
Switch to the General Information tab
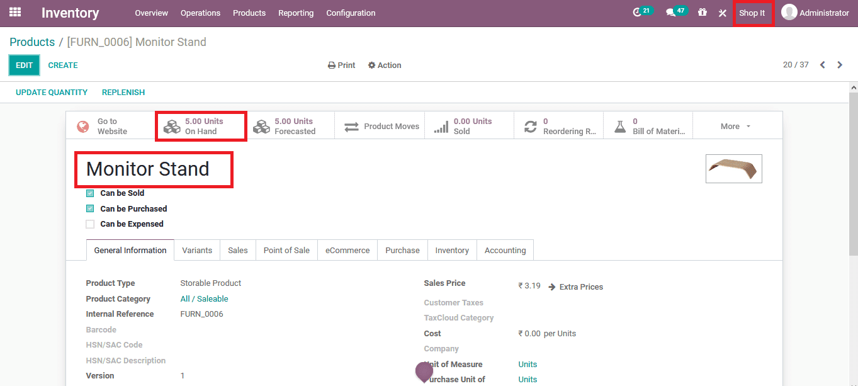[130, 250]
